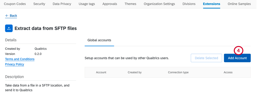Select the Extensions tab

tap(211, 4)
